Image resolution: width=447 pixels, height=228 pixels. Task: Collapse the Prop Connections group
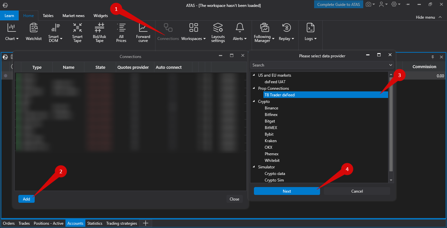pyautogui.click(x=254, y=88)
